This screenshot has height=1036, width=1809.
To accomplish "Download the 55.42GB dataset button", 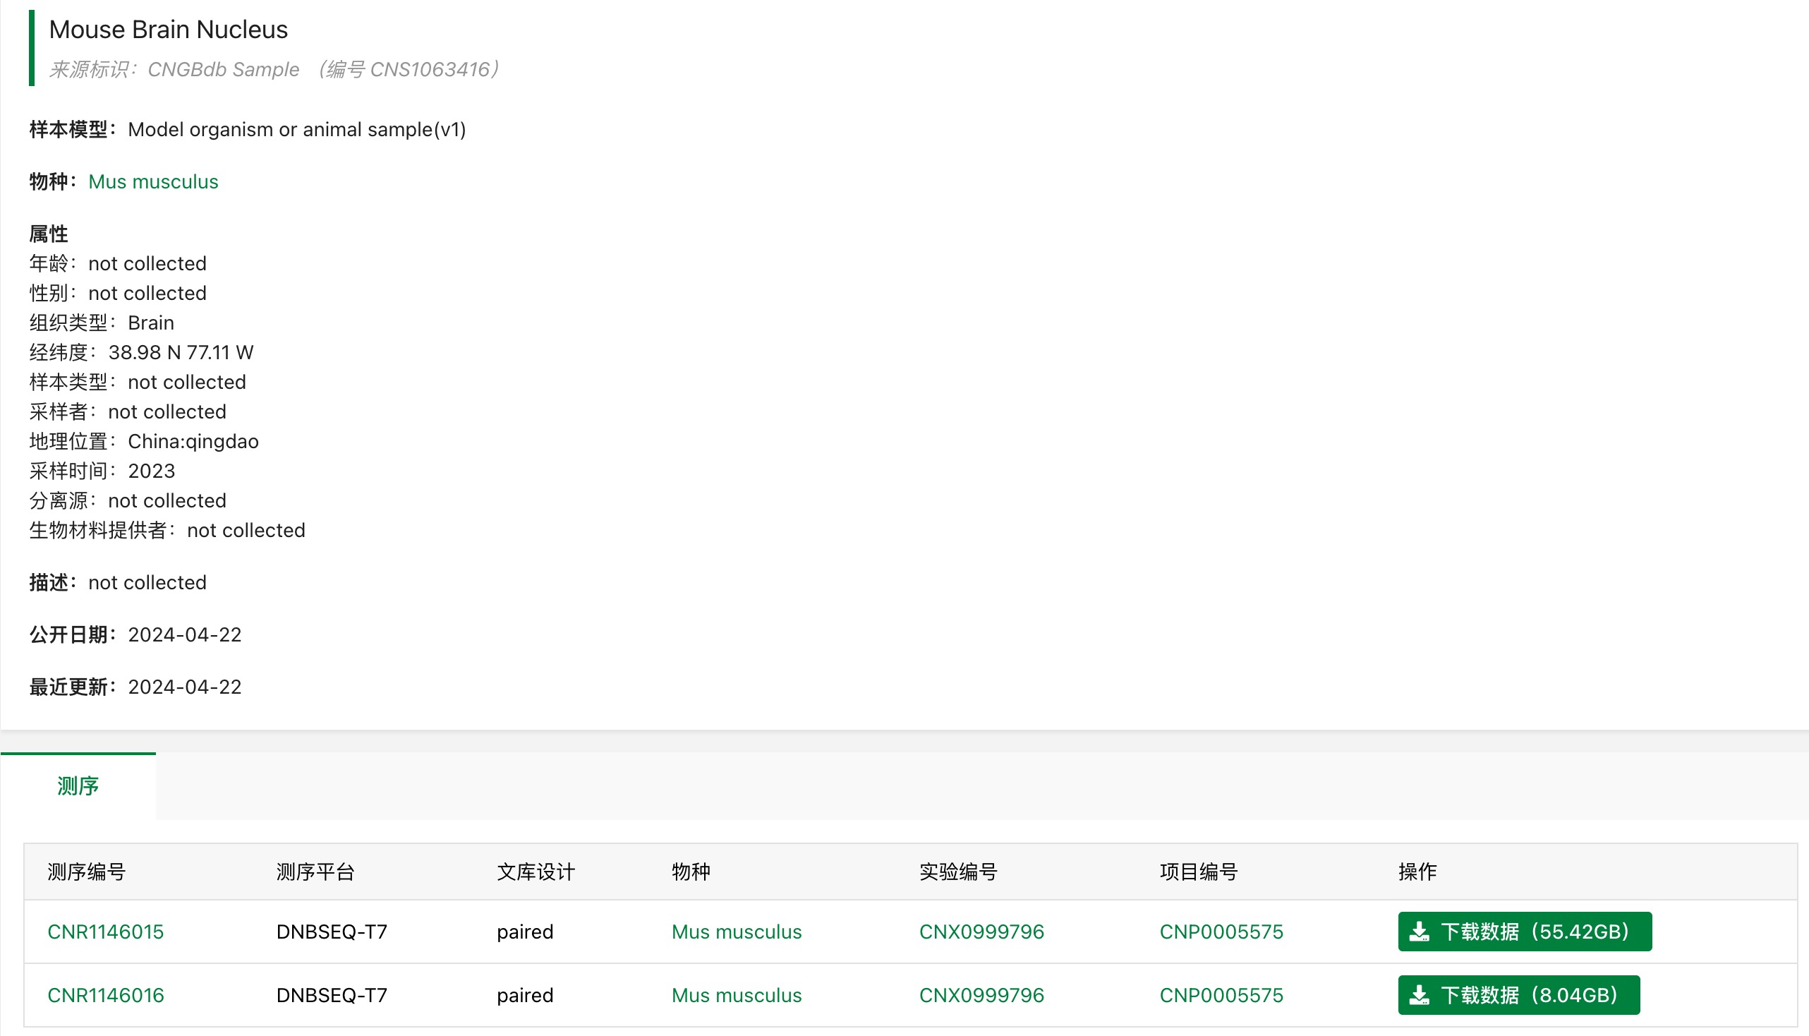I will [x=1525, y=932].
